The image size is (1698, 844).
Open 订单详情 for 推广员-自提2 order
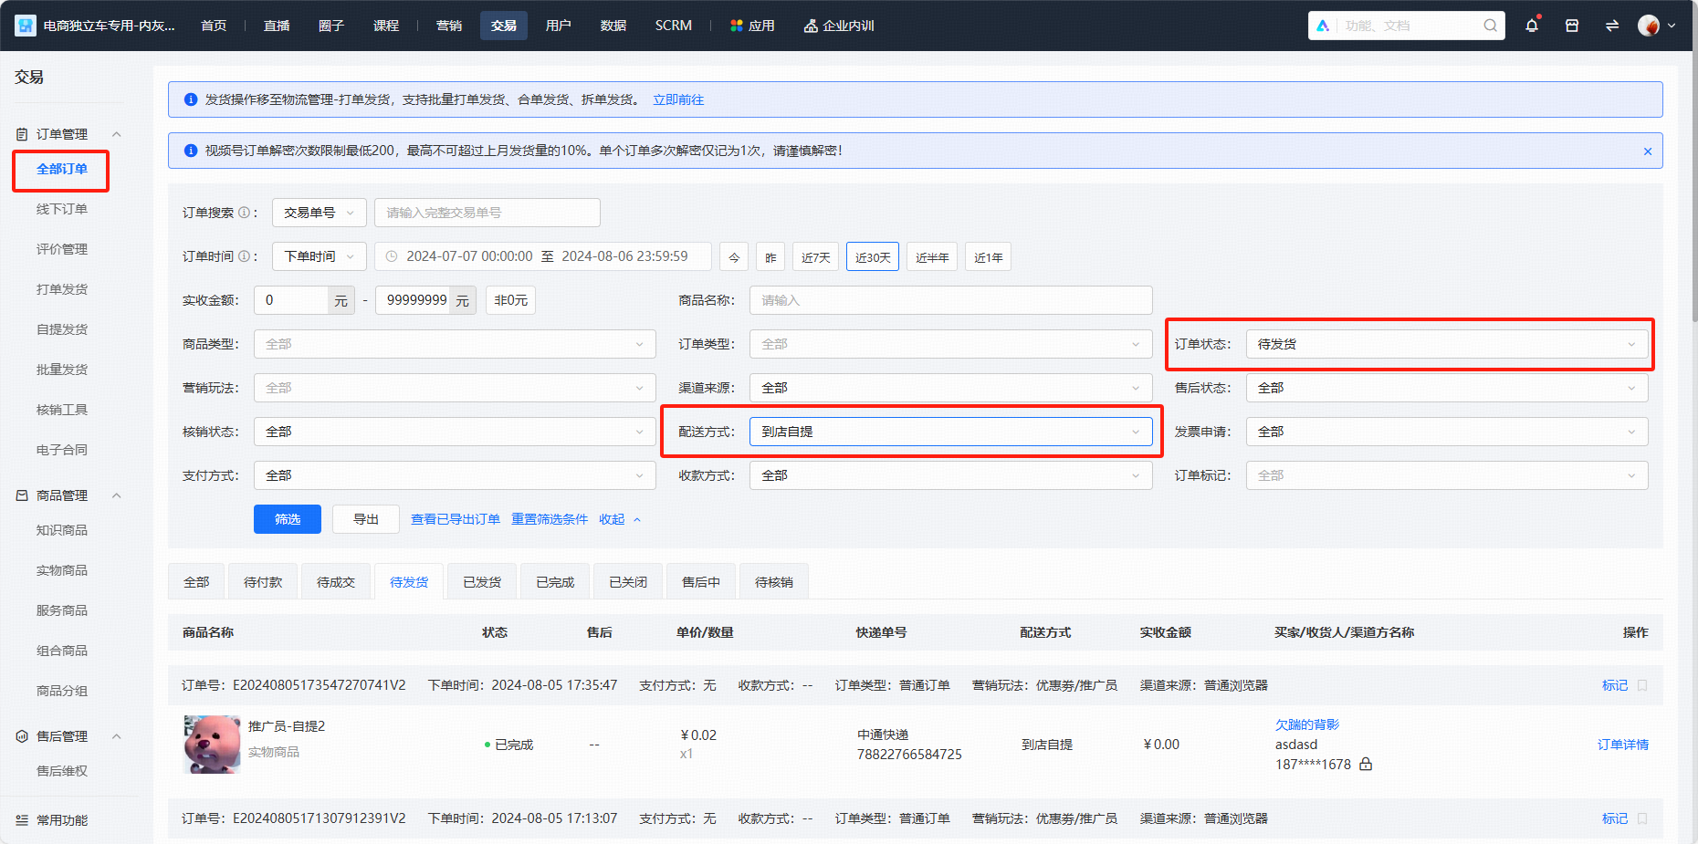1623,745
